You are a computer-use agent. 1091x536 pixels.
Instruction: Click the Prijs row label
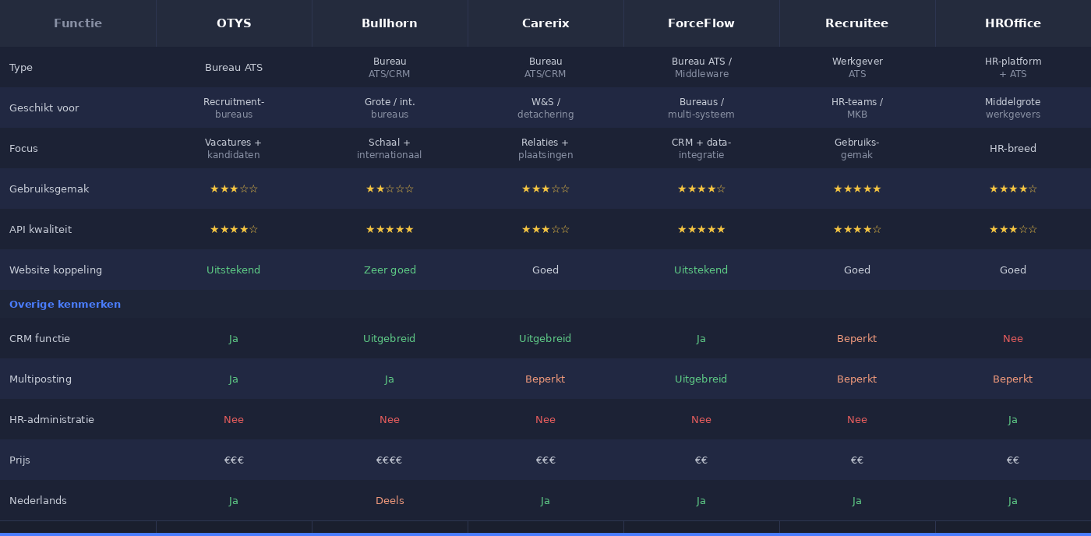pos(19,460)
